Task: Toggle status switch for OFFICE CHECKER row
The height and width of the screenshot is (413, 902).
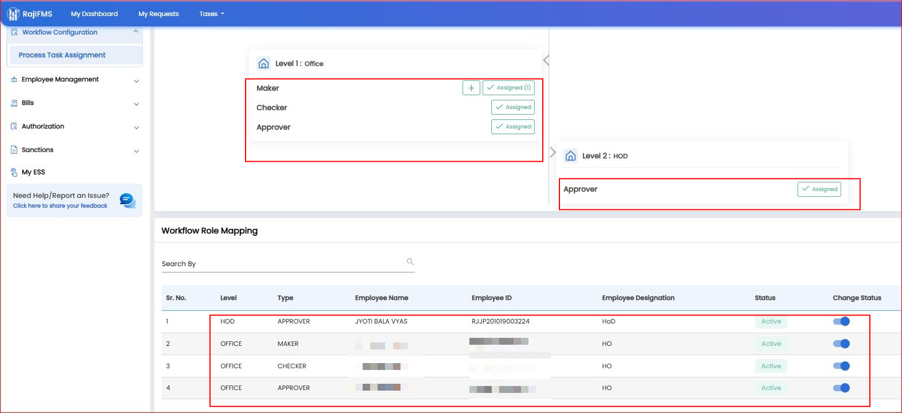Action: (x=841, y=366)
